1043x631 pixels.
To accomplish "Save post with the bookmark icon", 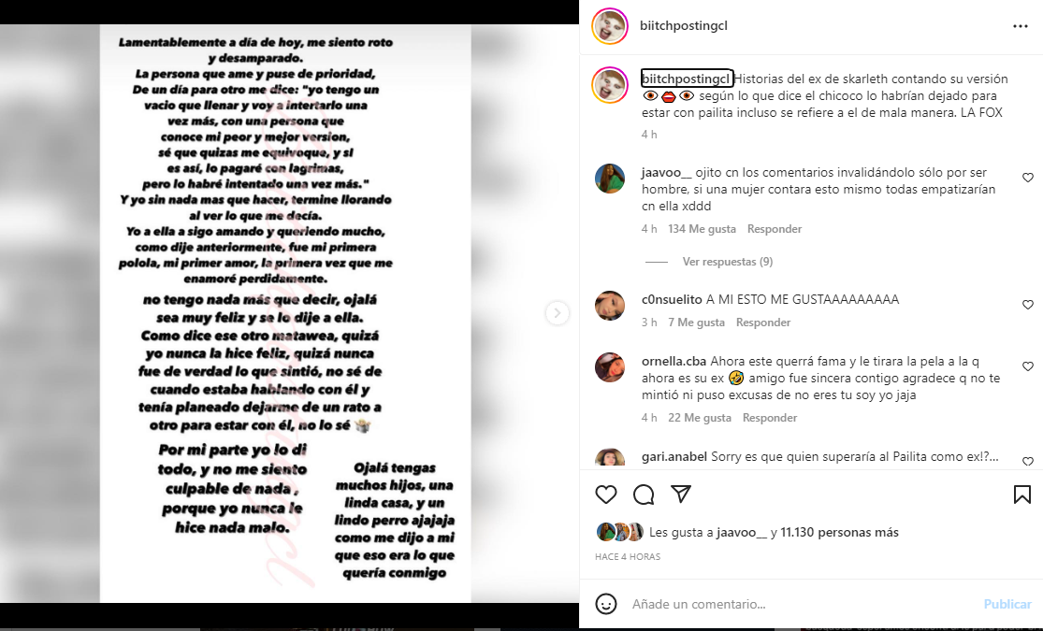I will point(1022,494).
